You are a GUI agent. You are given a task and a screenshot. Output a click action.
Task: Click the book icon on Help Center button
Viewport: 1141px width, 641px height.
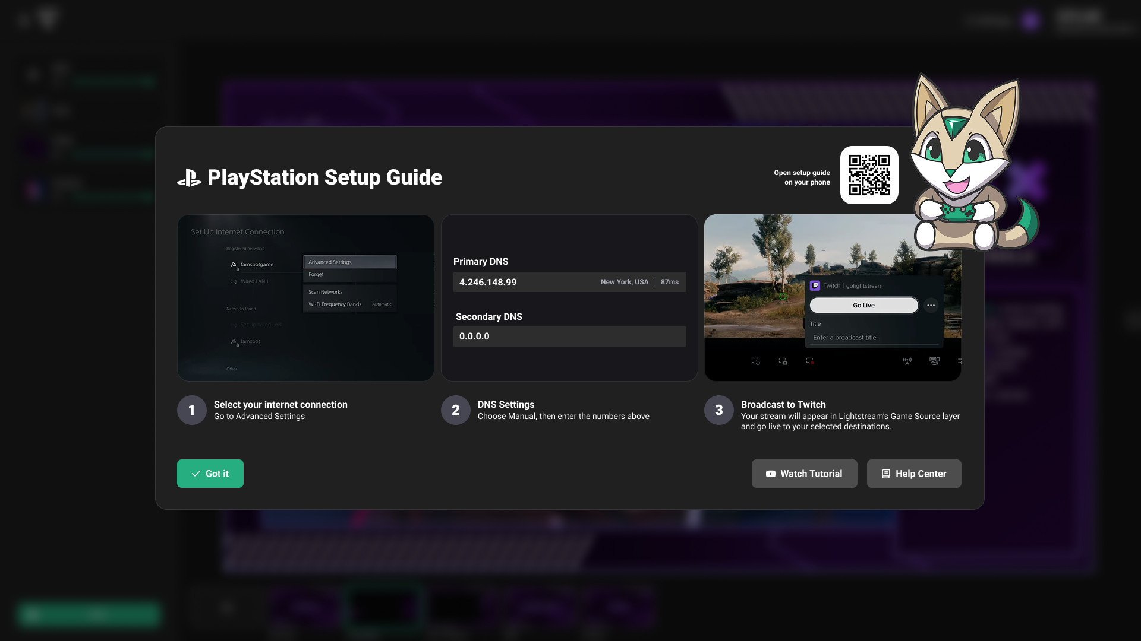[885, 474]
